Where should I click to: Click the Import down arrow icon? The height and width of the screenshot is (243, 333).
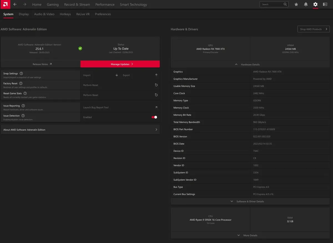[x=117, y=75]
